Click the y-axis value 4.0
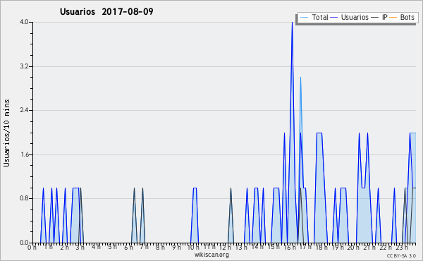 [x=24, y=22]
